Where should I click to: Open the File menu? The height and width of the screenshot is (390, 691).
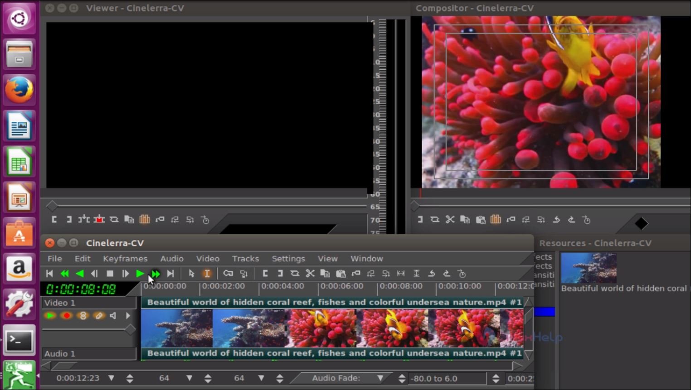click(x=55, y=259)
